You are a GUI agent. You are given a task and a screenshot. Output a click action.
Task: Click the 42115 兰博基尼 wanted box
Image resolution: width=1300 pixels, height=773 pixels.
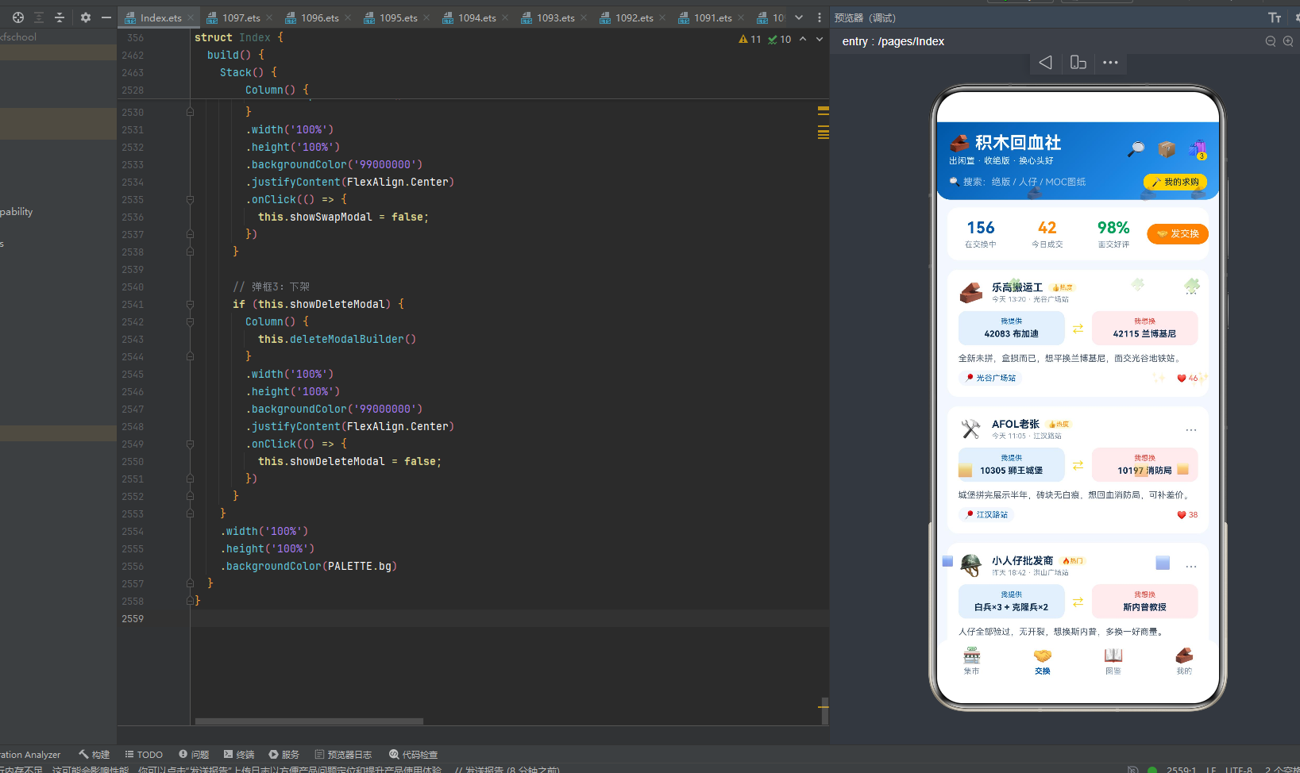pos(1144,328)
